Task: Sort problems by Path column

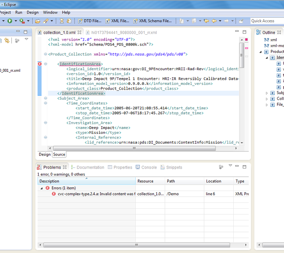Action: 184,181
